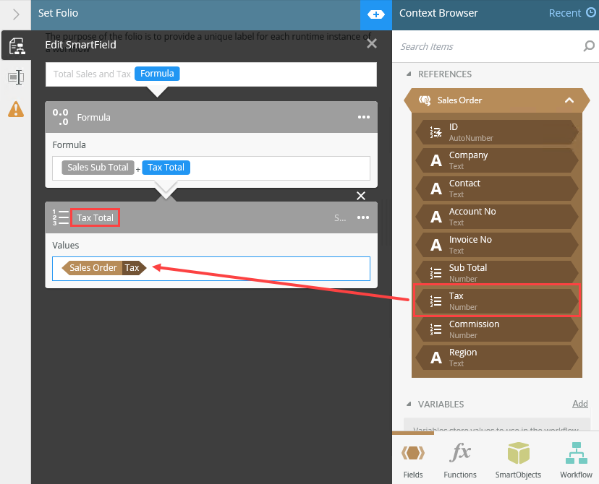Click the Add variable link
The width and height of the screenshot is (599, 484).
(580, 404)
